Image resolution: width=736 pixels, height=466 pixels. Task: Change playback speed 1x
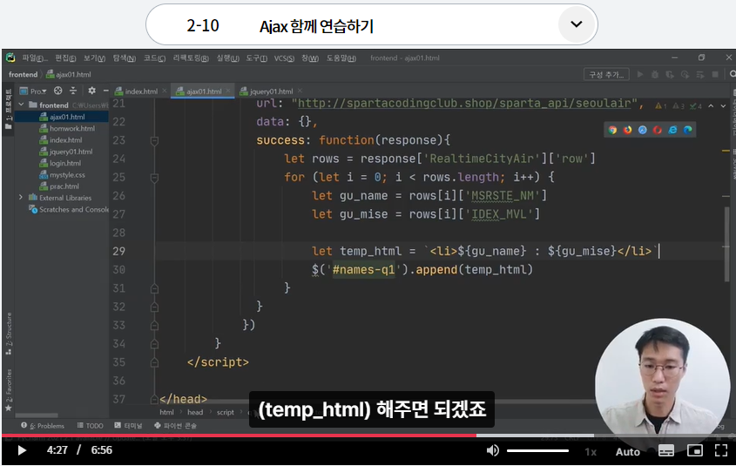point(591,451)
